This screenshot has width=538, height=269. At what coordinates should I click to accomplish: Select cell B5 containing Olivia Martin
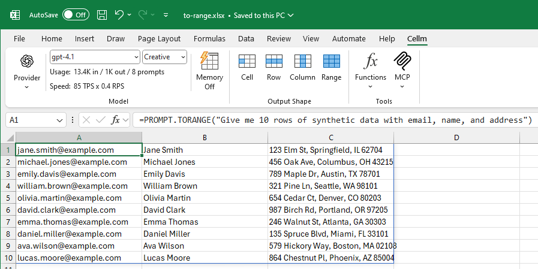click(204, 198)
